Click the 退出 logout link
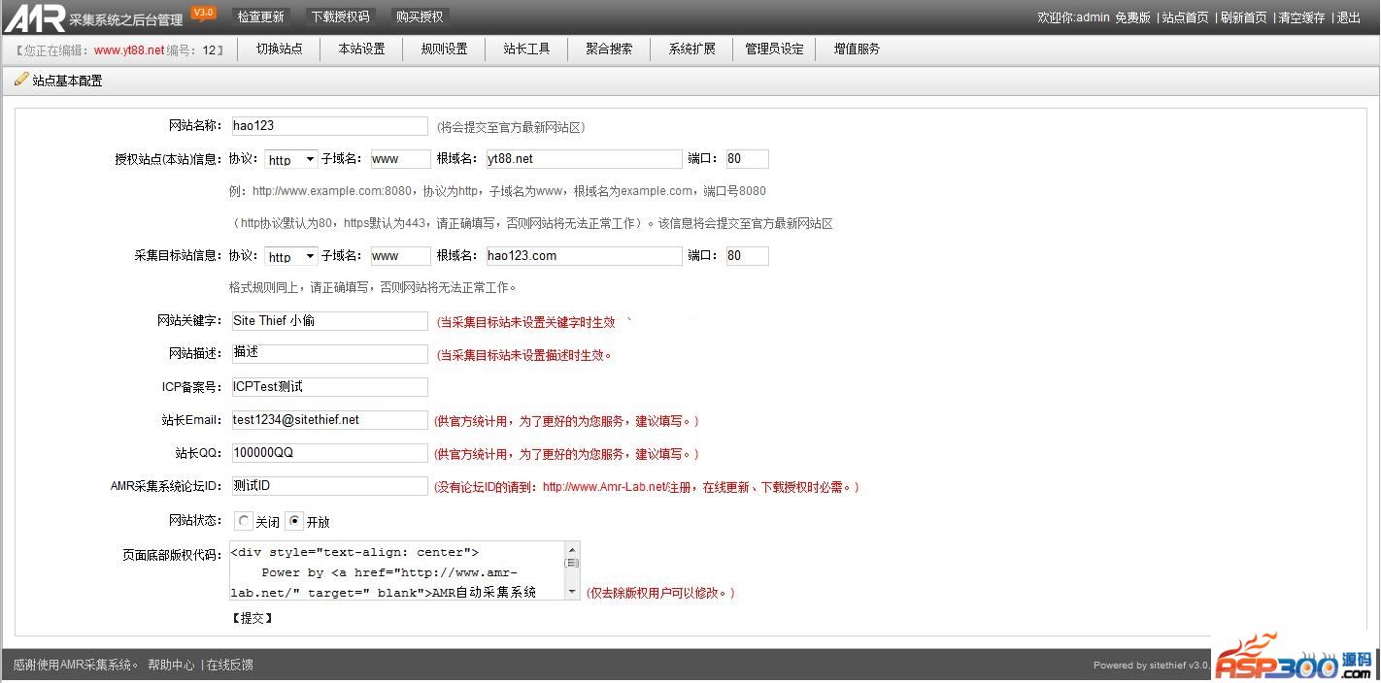 click(x=1349, y=17)
